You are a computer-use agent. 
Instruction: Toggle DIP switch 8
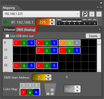pos(95,21)
